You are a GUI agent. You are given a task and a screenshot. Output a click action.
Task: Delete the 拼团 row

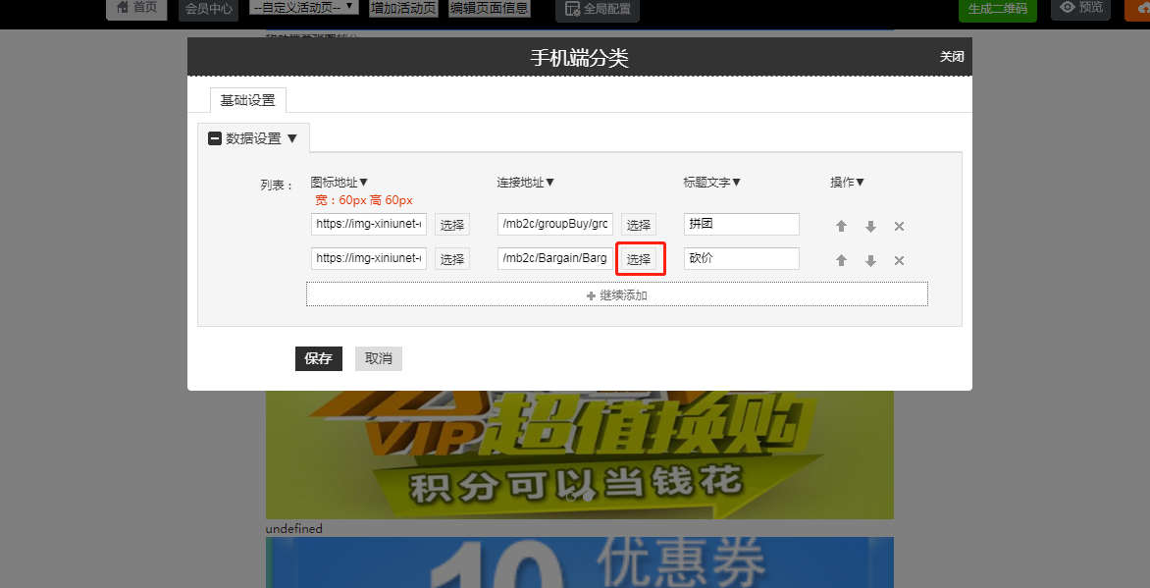tap(899, 227)
